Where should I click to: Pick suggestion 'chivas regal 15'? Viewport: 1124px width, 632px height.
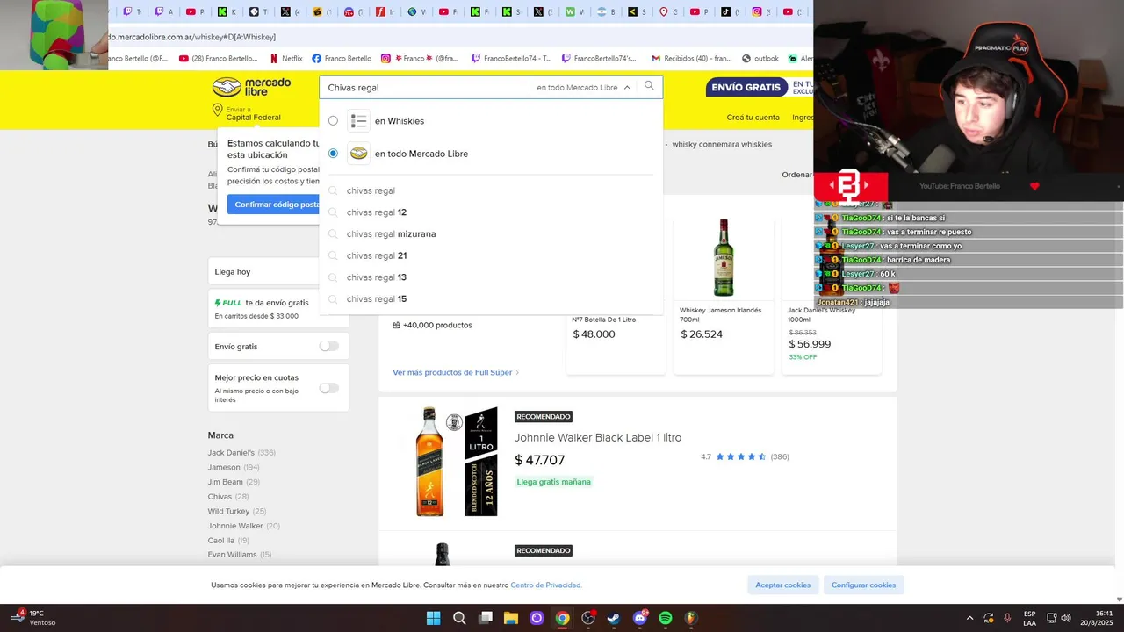click(x=491, y=299)
